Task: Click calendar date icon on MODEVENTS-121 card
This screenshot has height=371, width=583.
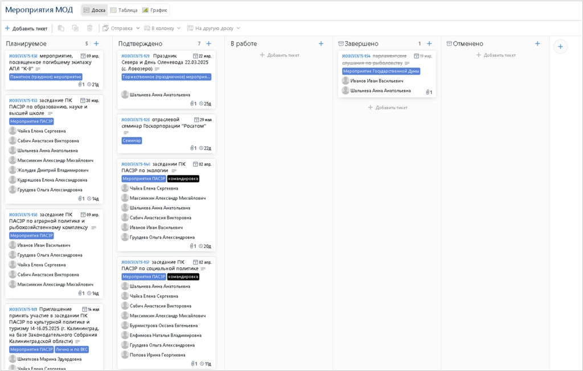Action: coord(195,56)
